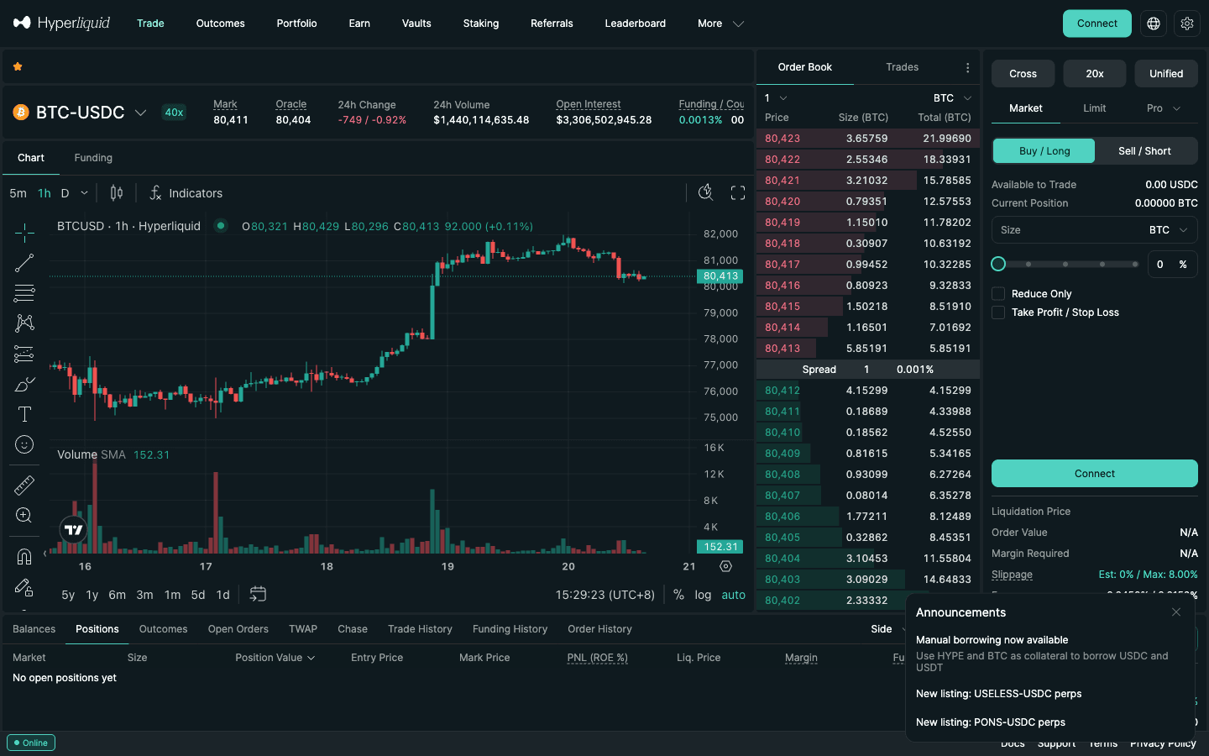Select the Limit order tab
Screen dimensions: 1209x756
coord(1094,108)
